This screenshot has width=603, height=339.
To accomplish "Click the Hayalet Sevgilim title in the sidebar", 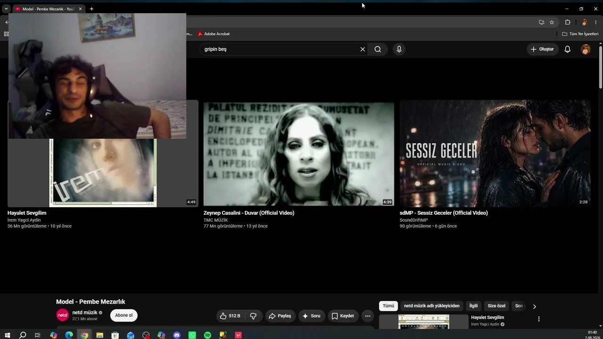I will tap(488, 317).
